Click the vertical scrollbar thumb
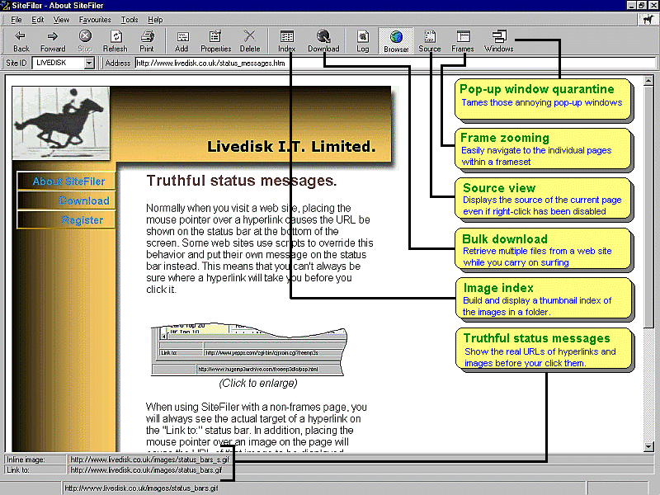 [x=648, y=205]
